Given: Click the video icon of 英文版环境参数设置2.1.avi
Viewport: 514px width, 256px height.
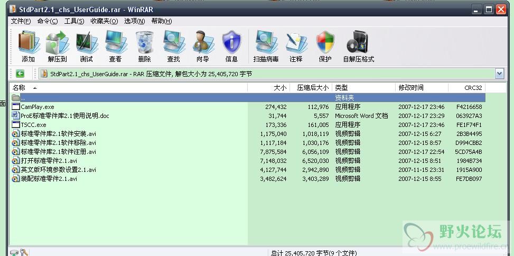Looking at the screenshot, I should [16, 170].
